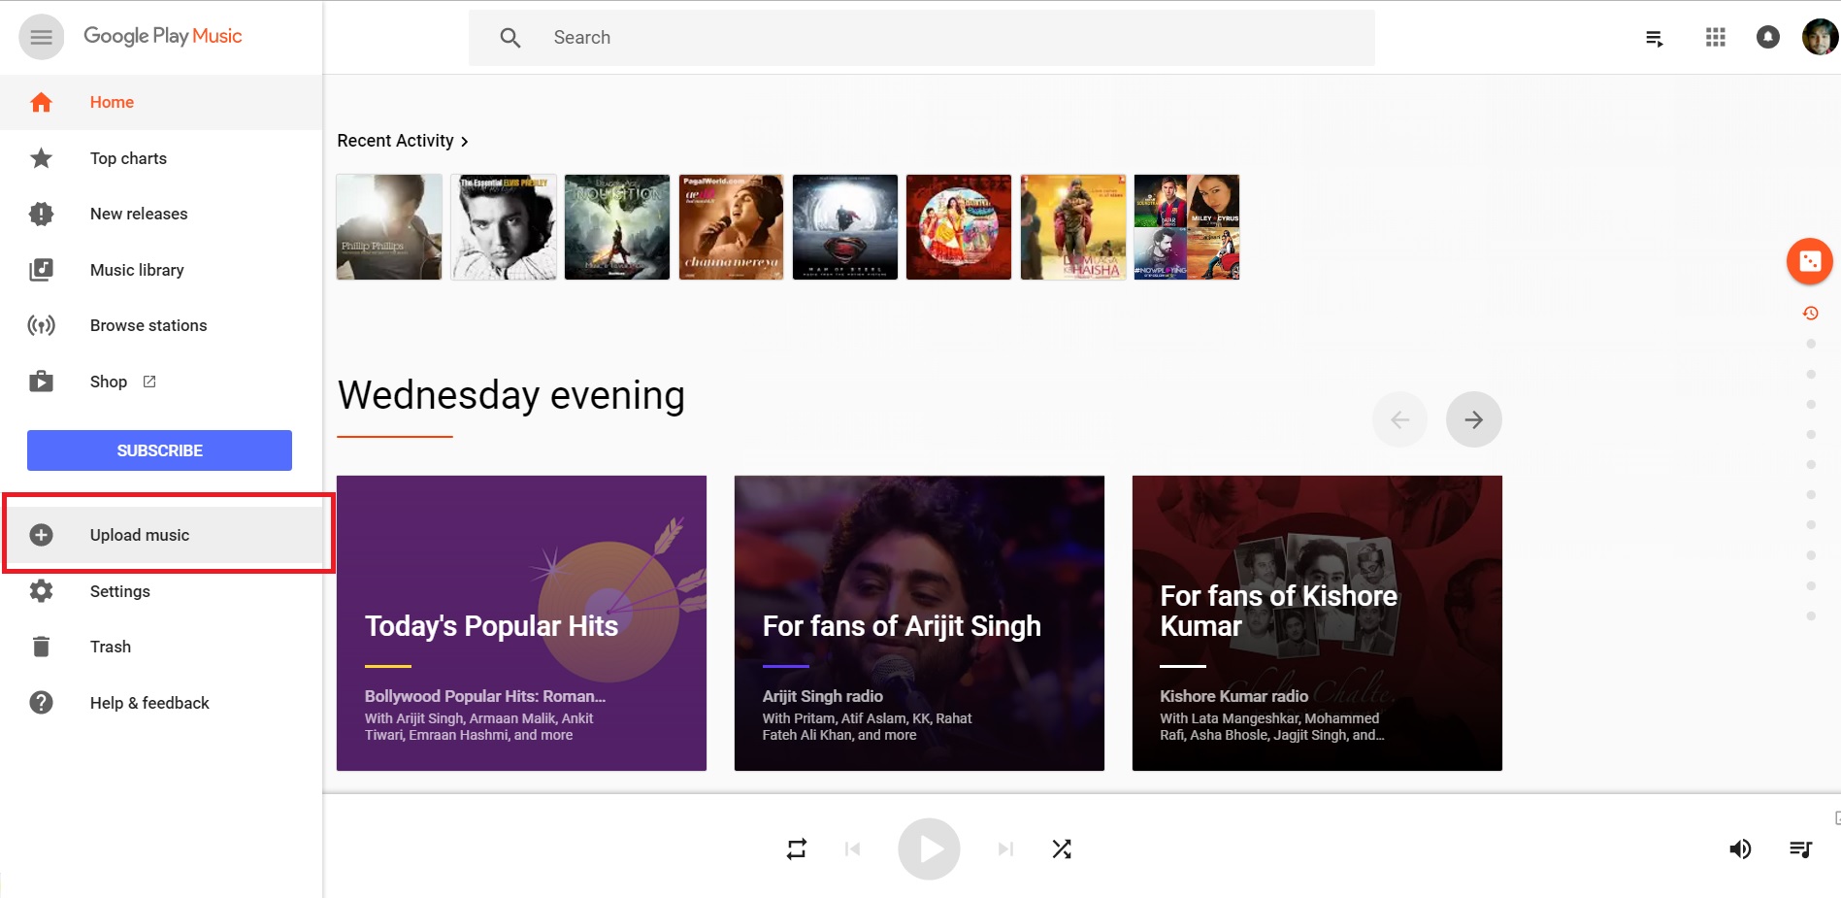
Task: Open the Man of Steel album thumbnail
Action: click(x=845, y=227)
